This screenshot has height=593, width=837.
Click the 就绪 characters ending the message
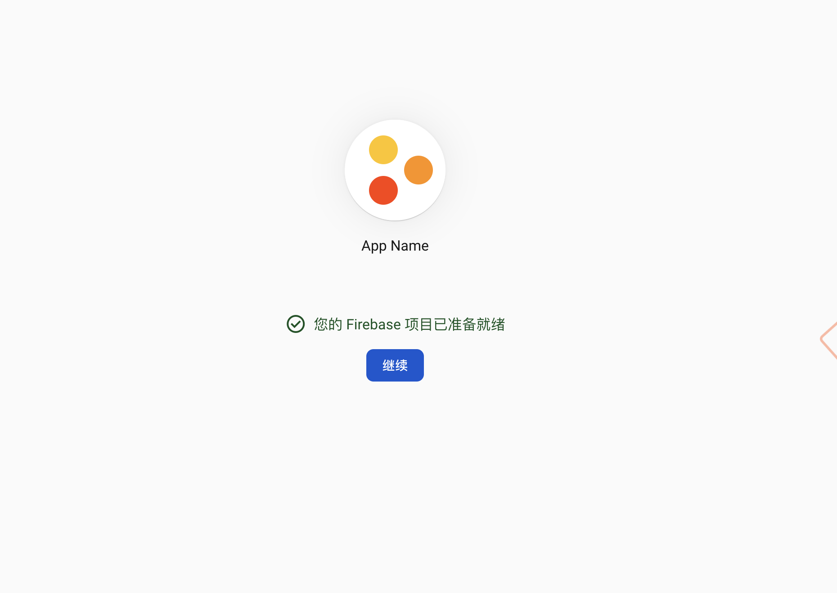click(x=491, y=324)
